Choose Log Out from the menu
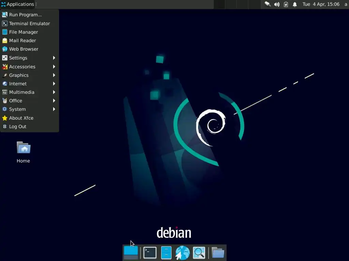Viewport: 349px width, 261px height. point(29,126)
